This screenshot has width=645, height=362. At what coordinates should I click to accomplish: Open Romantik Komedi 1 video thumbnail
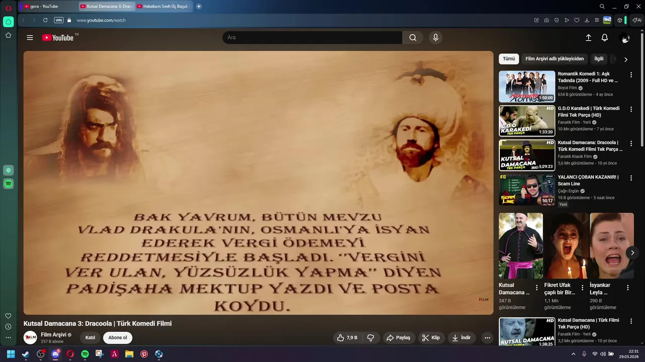coord(527,86)
